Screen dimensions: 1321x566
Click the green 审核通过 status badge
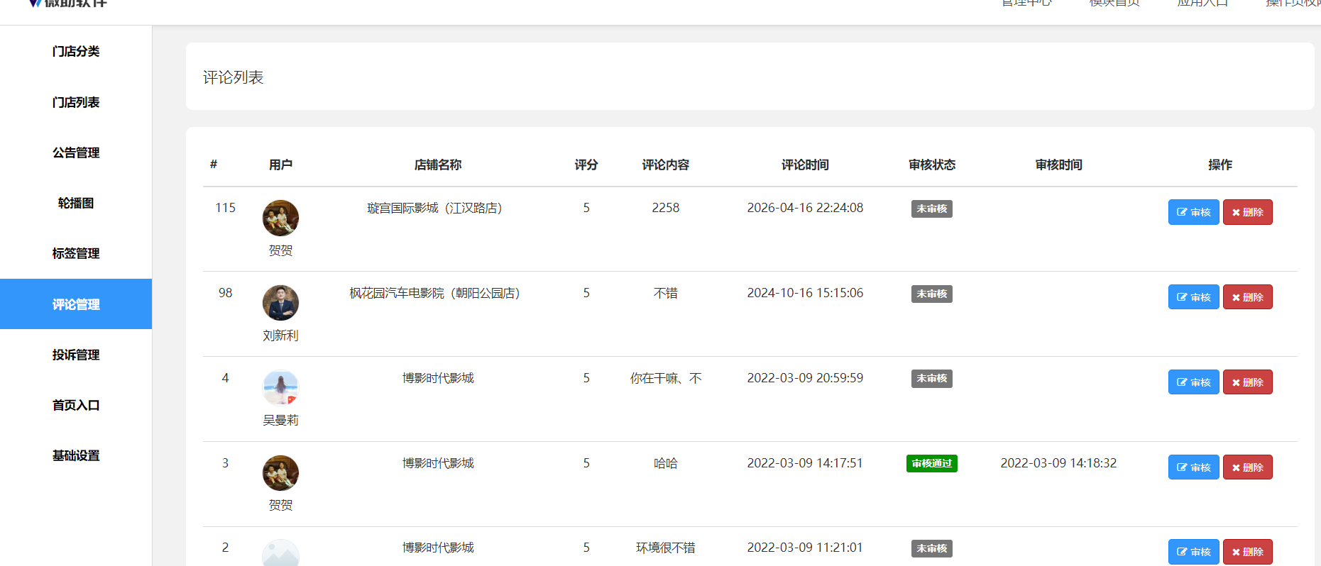(x=932, y=463)
